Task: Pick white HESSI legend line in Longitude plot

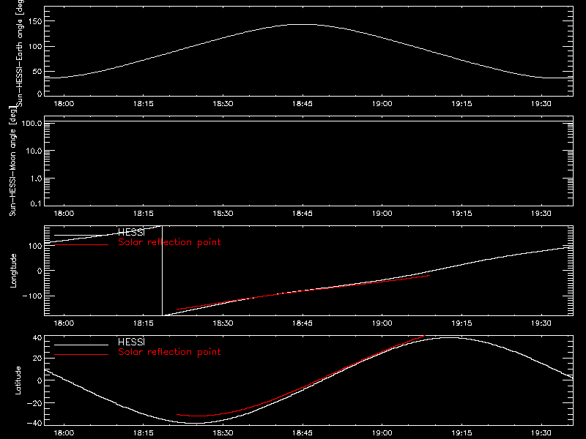Action: tap(81, 235)
